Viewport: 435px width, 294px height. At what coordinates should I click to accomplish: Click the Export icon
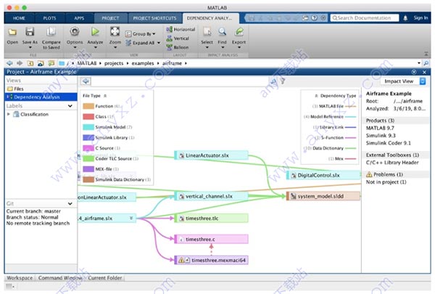pos(239,32)
